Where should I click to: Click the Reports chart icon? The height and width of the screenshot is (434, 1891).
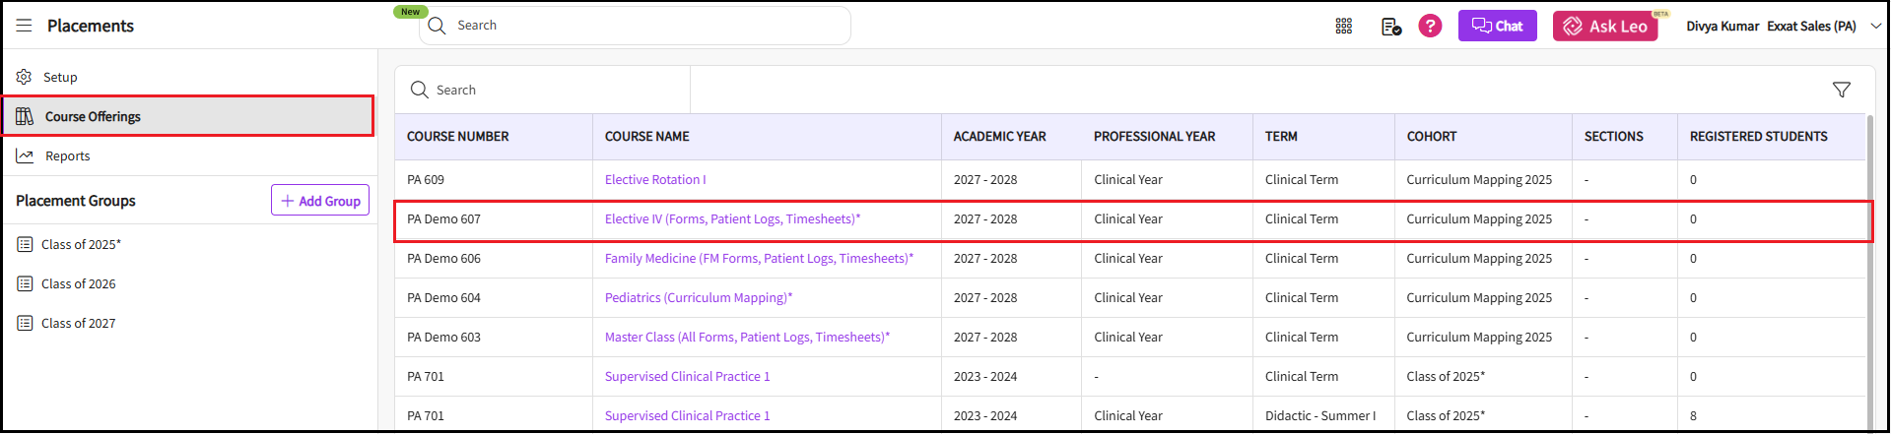[25, 155]
